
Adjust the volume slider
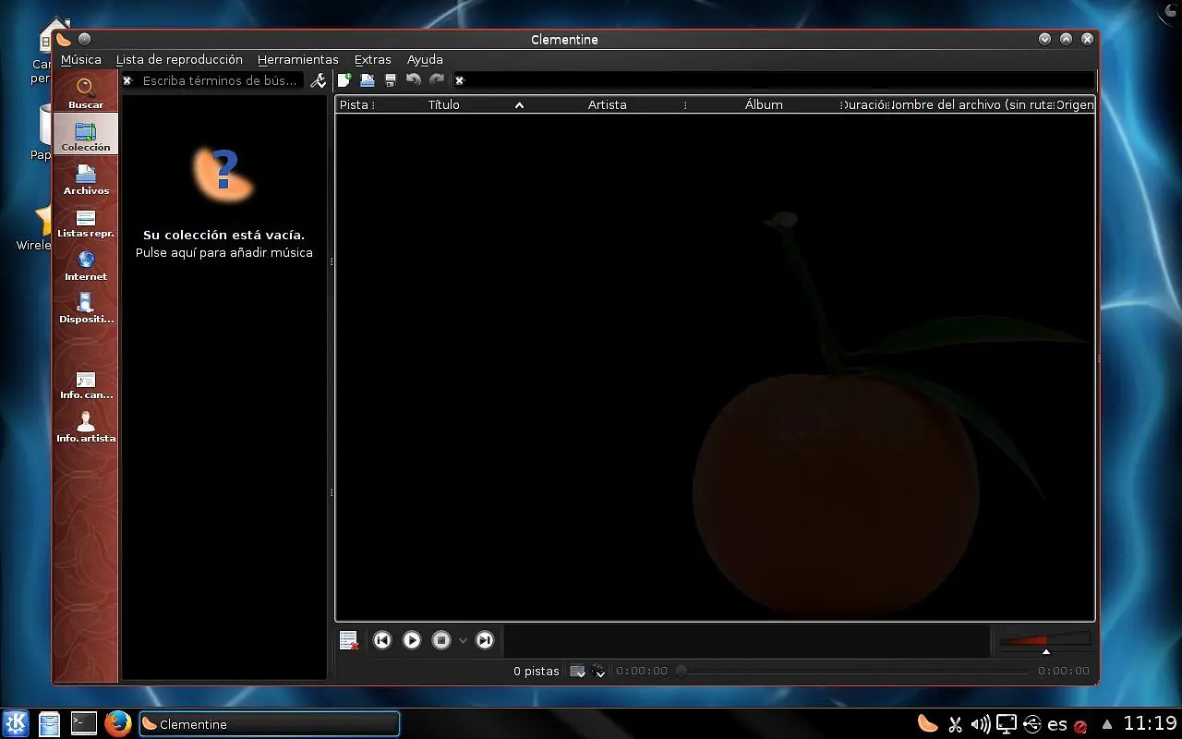(1045, 640)
